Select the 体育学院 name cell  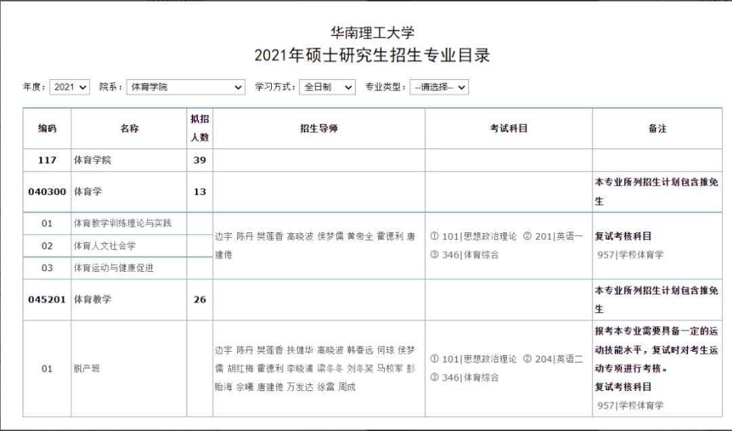129,160
